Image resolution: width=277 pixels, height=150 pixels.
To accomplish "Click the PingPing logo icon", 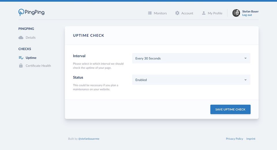I will pyautogui.click(x=21, y=12).
